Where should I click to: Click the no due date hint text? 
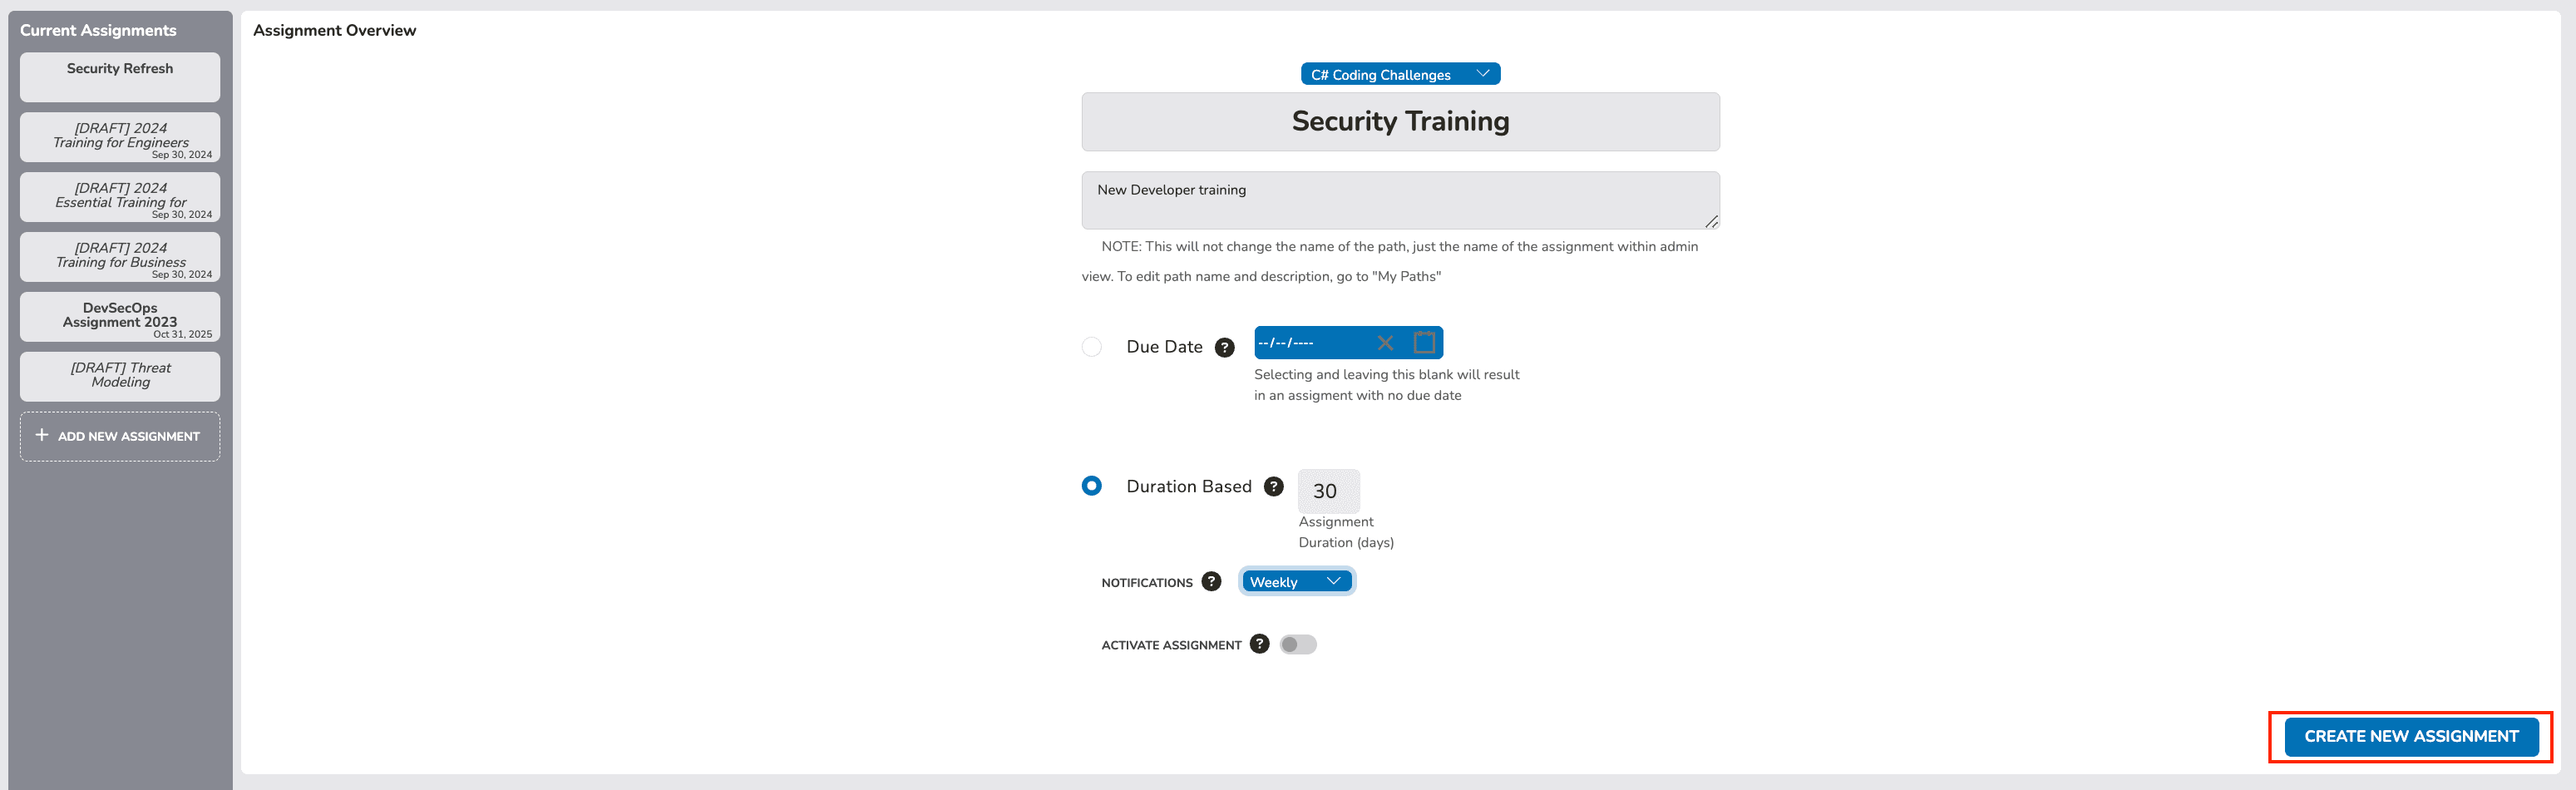(x=1387, y=385)
